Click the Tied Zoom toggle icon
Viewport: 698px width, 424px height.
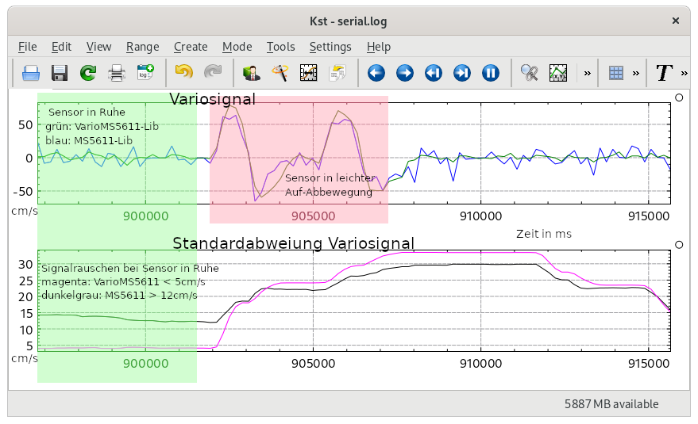[x=530, y=73]
